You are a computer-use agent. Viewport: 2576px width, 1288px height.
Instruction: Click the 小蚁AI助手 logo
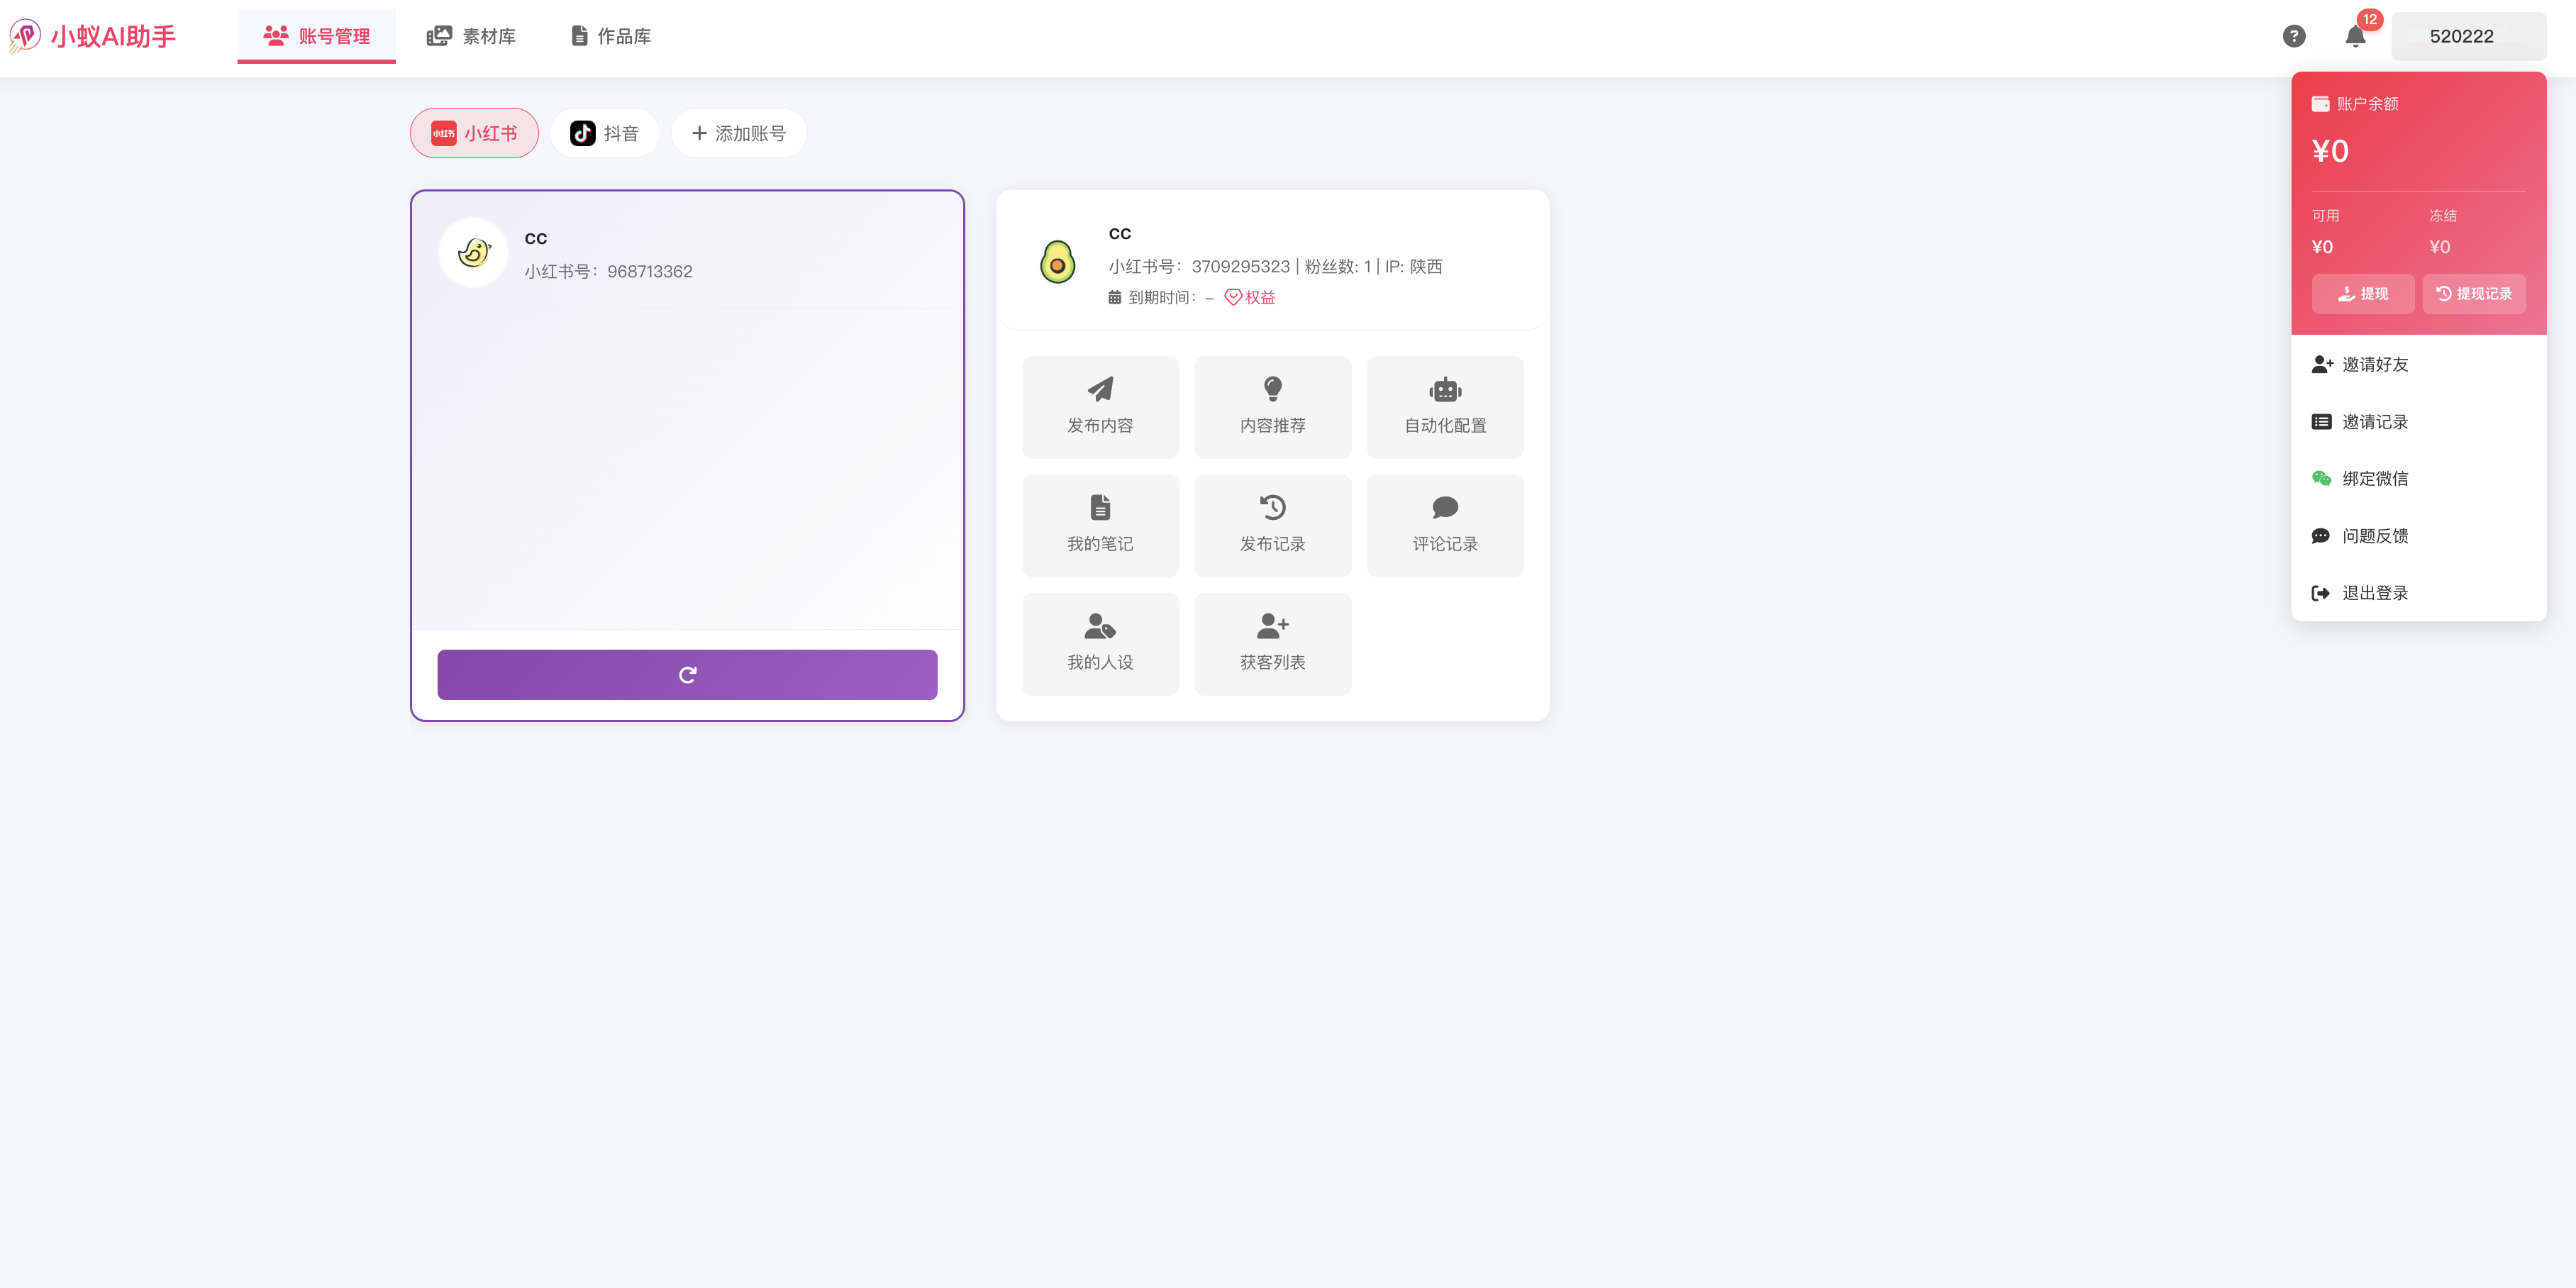[92, 36]
